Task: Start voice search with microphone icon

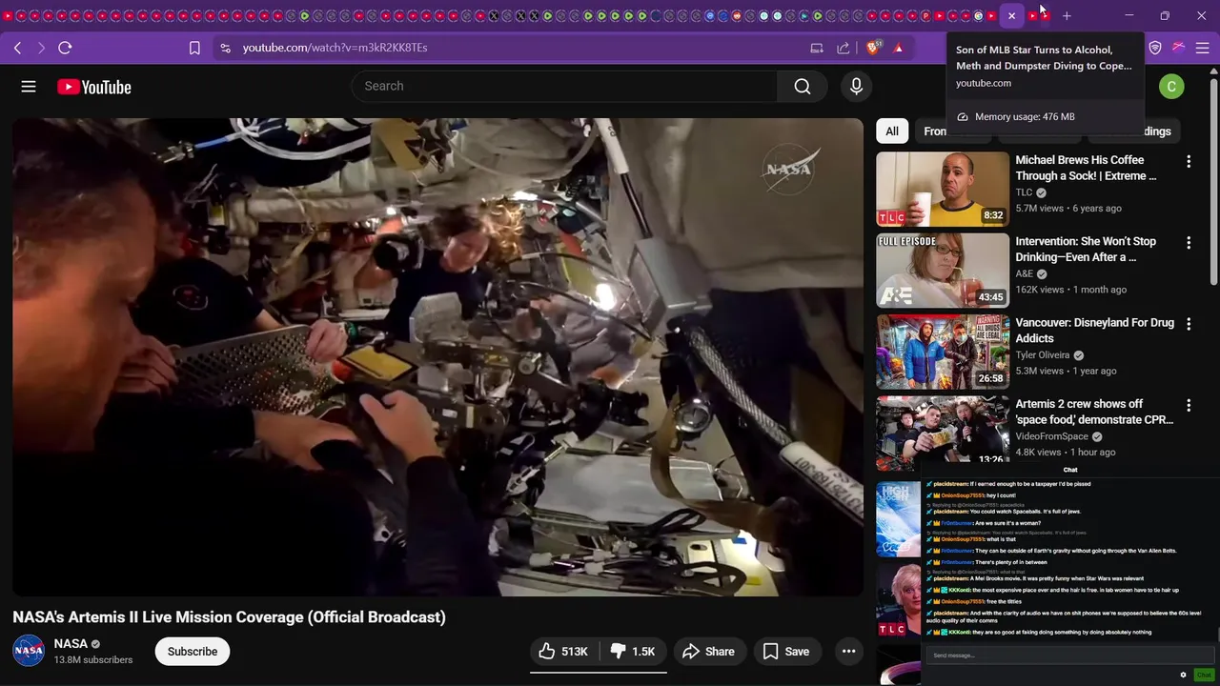Action: point(856,87)
